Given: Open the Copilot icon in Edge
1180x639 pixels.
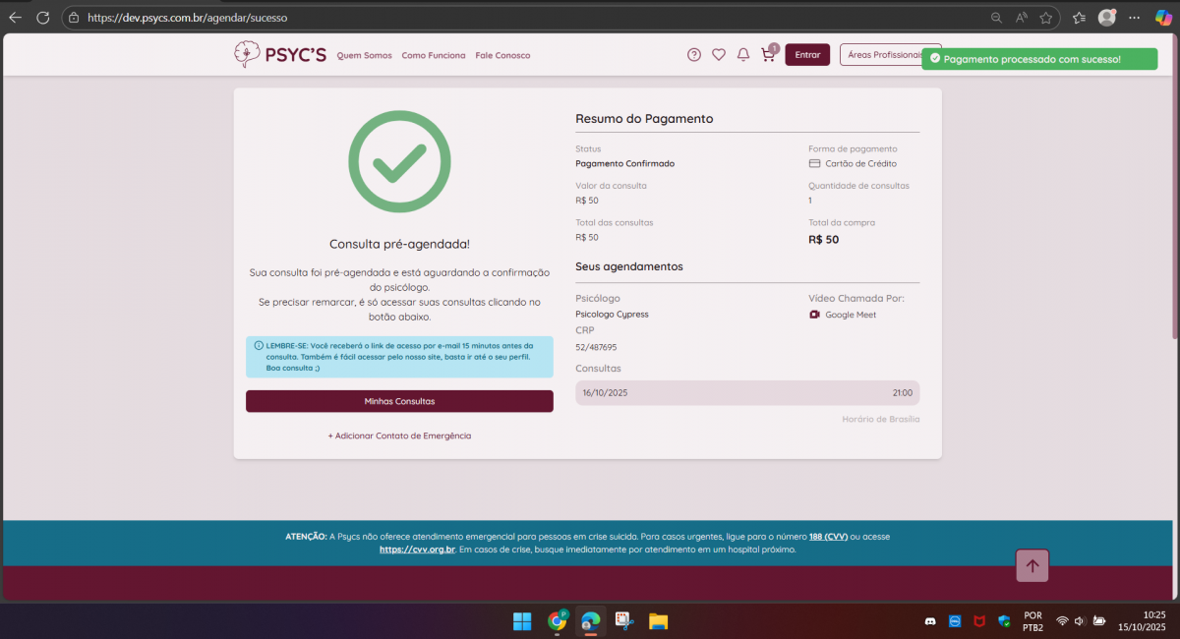Looking at the screenshot, I should point(1163,18).
